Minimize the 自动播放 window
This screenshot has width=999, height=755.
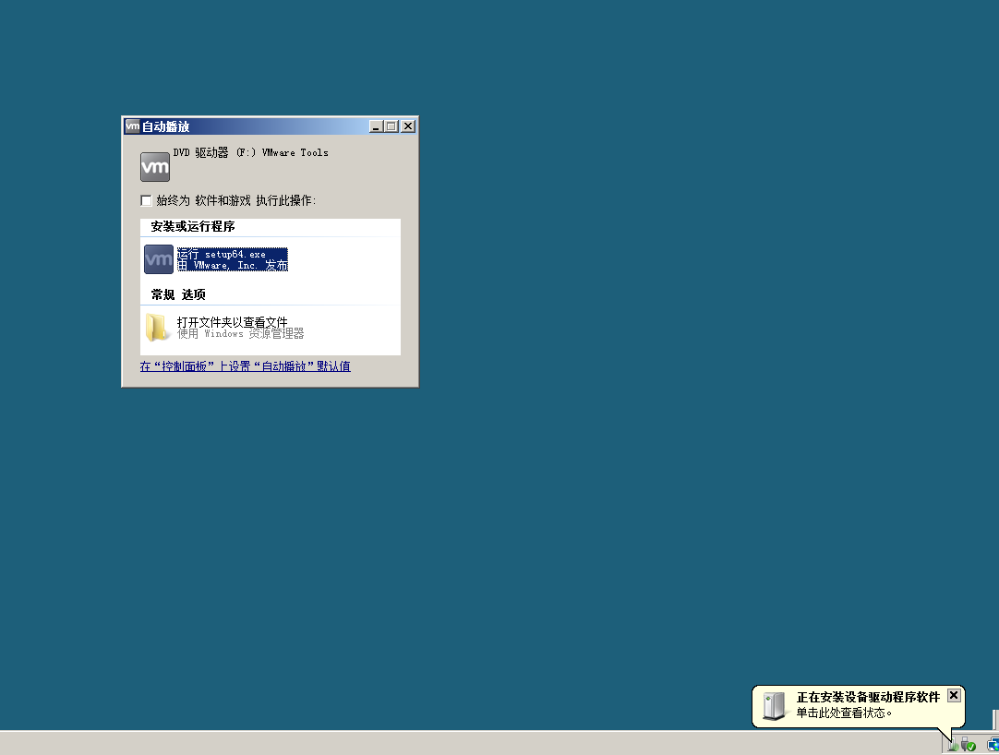375,126
